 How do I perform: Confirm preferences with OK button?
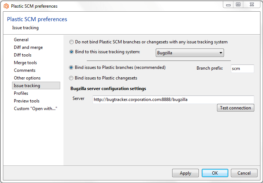tap(215, 173)
